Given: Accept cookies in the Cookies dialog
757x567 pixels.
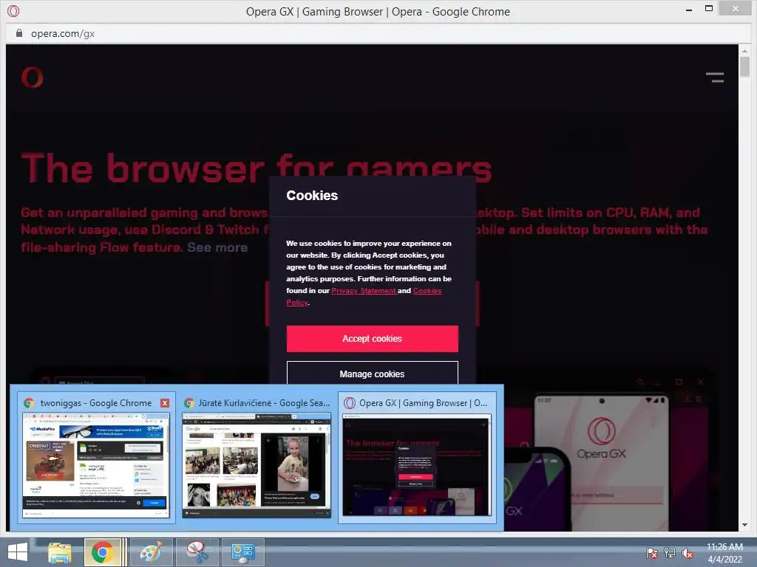Looking at the screenshot, I should pyautogui.click(x=373, y=338).
